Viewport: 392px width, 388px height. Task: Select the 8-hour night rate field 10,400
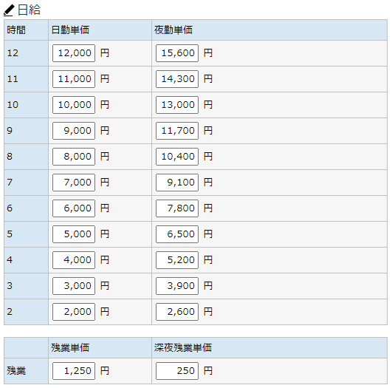click(x=177, y=157)
